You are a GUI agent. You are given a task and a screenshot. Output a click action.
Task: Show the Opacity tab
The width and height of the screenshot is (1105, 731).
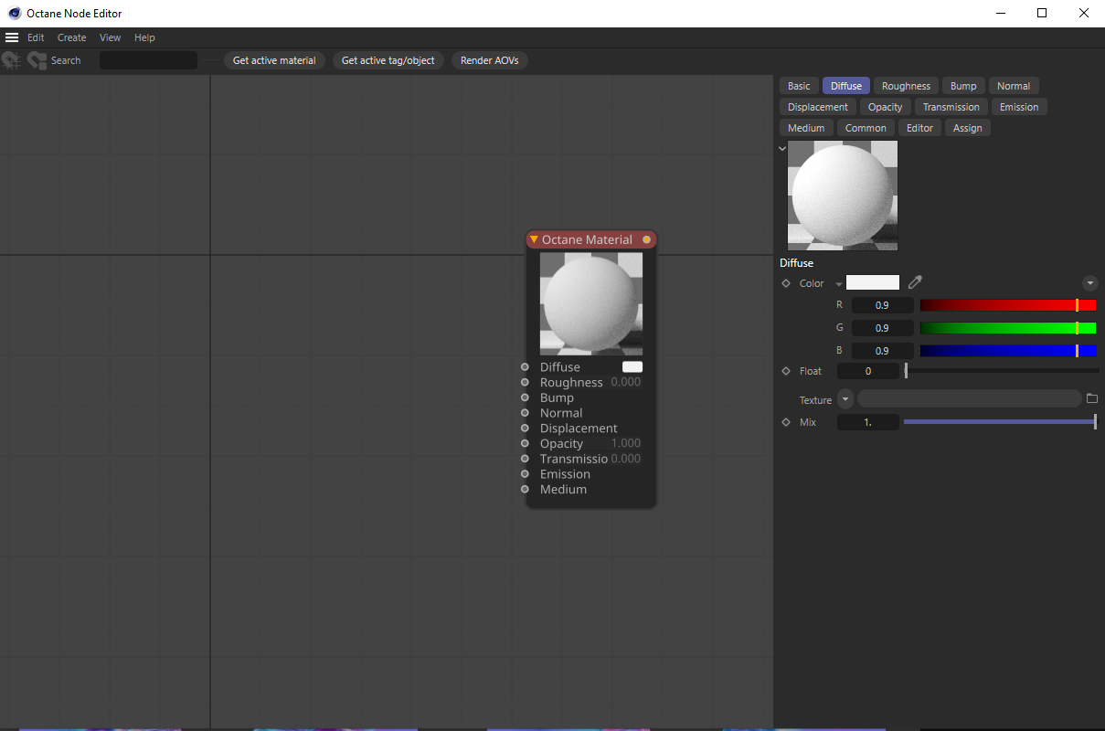tap(886, 107)
